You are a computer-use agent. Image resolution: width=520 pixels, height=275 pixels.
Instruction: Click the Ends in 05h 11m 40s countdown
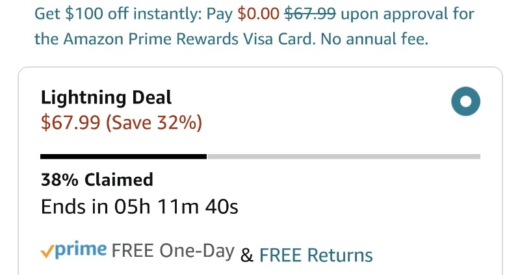139,207
